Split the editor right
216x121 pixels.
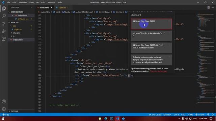[x=209, y=7]
